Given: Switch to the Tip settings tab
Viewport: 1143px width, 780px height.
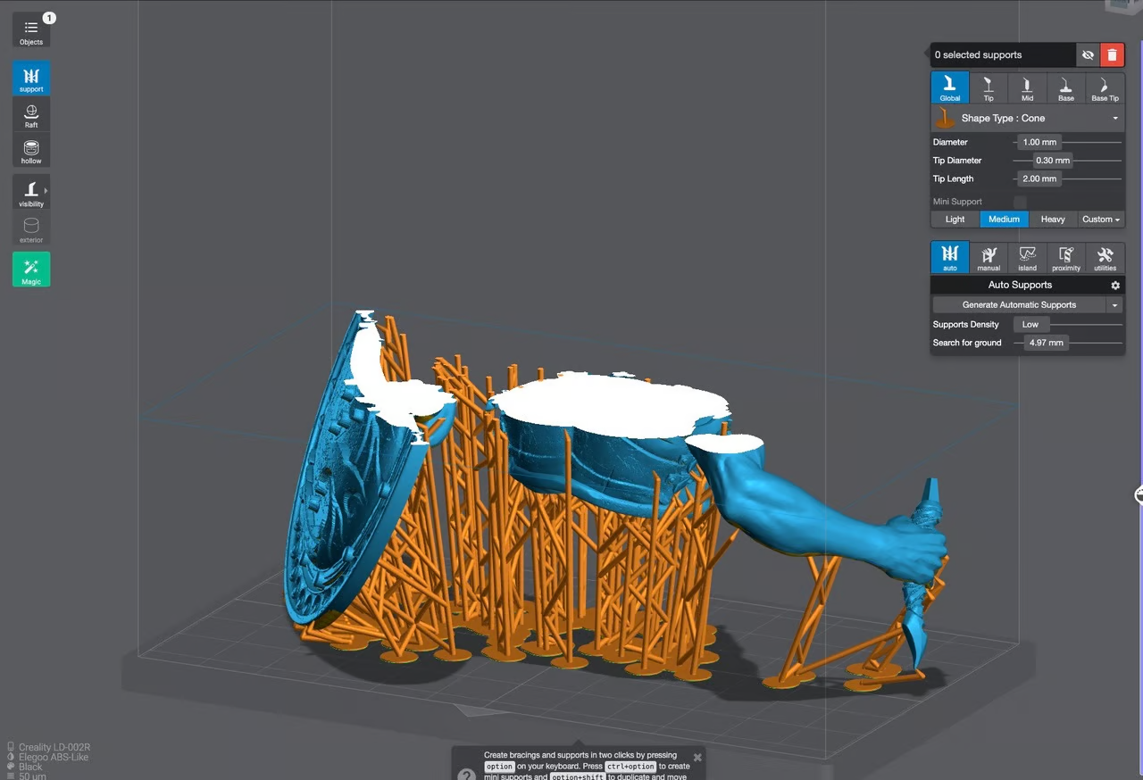Looking at the screenshot, I should coord(989,88).
